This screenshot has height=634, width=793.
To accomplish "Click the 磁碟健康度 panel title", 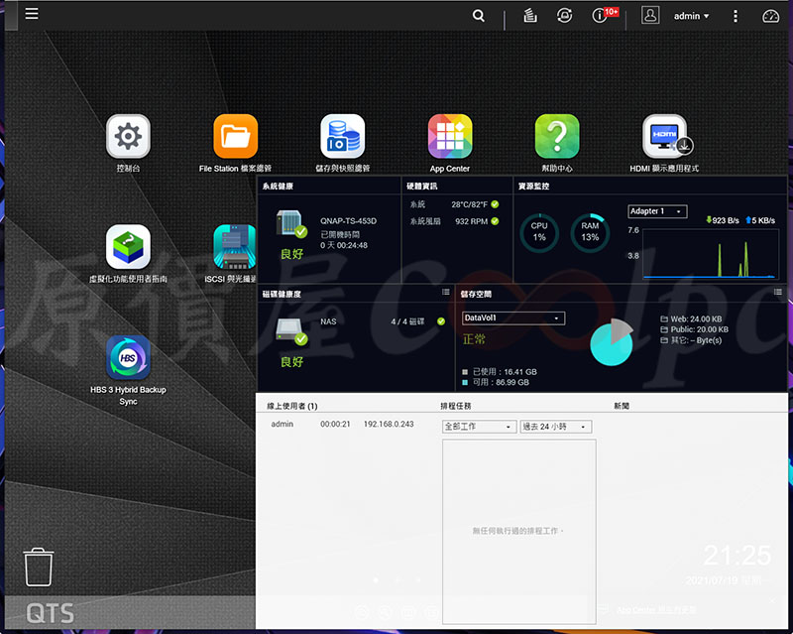I will (282, 294).
